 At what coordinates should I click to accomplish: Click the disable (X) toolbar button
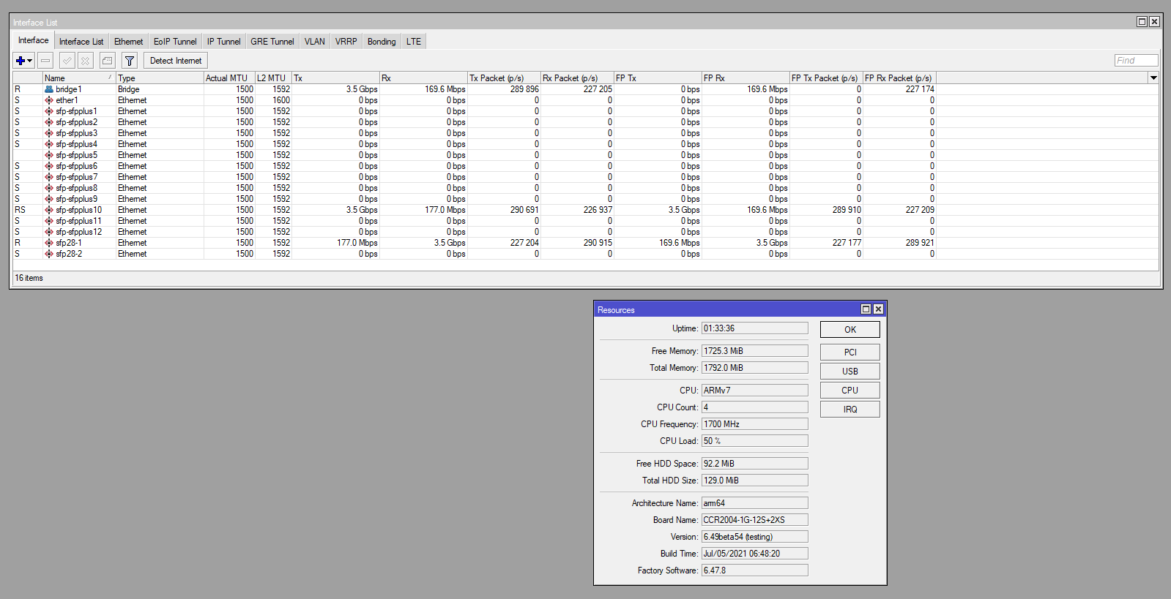click(86, 61)
